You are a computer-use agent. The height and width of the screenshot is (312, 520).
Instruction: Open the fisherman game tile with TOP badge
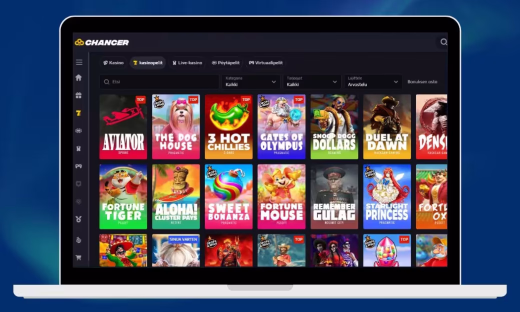281,250
